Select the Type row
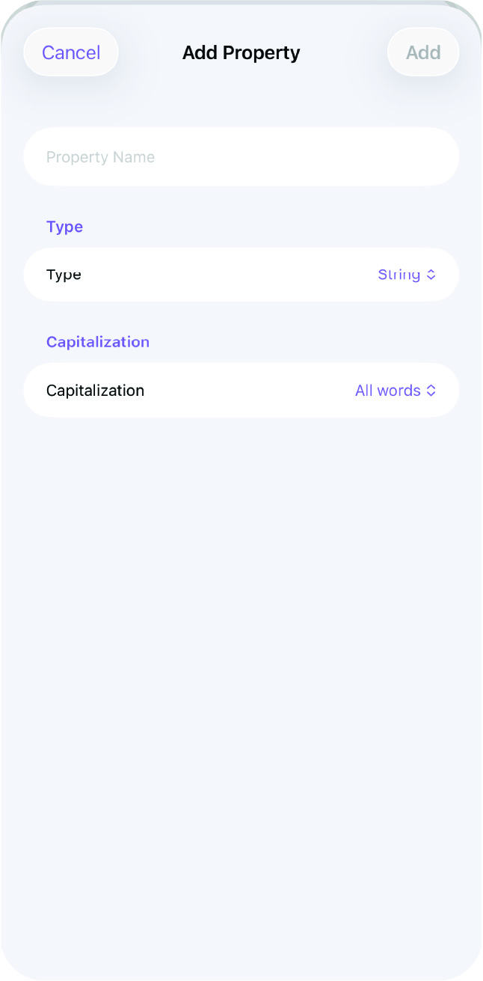This screenshot has width=483, height=981. tap(241, 275)
